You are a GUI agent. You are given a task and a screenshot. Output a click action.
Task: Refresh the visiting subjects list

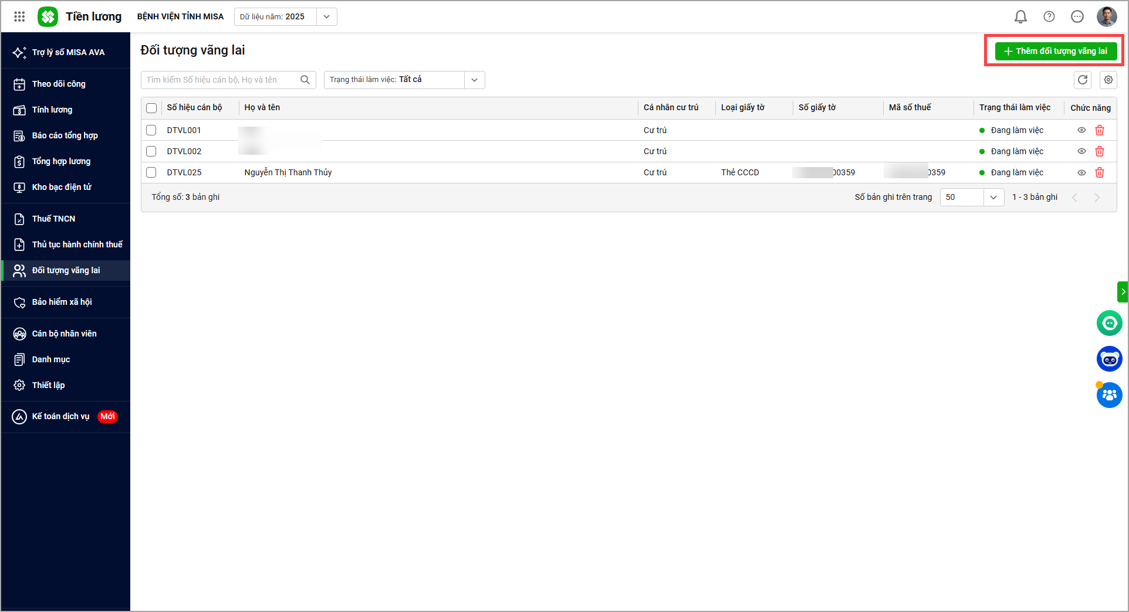[1082, 80]
